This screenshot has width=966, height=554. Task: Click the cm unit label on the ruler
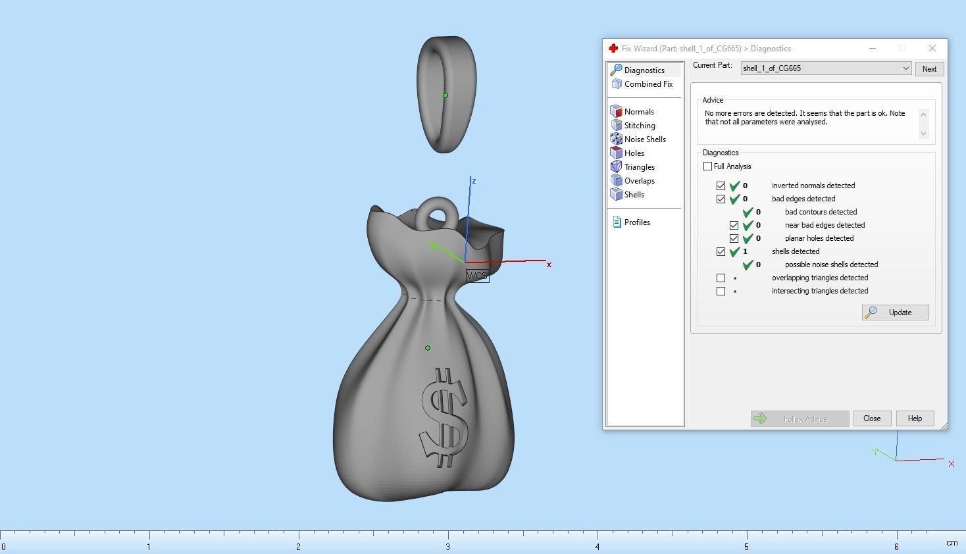[x=952, y=543]
